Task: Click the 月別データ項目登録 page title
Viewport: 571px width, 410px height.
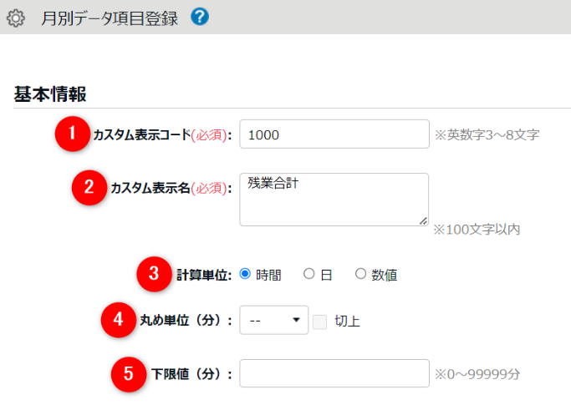Action: click(110, 18)
